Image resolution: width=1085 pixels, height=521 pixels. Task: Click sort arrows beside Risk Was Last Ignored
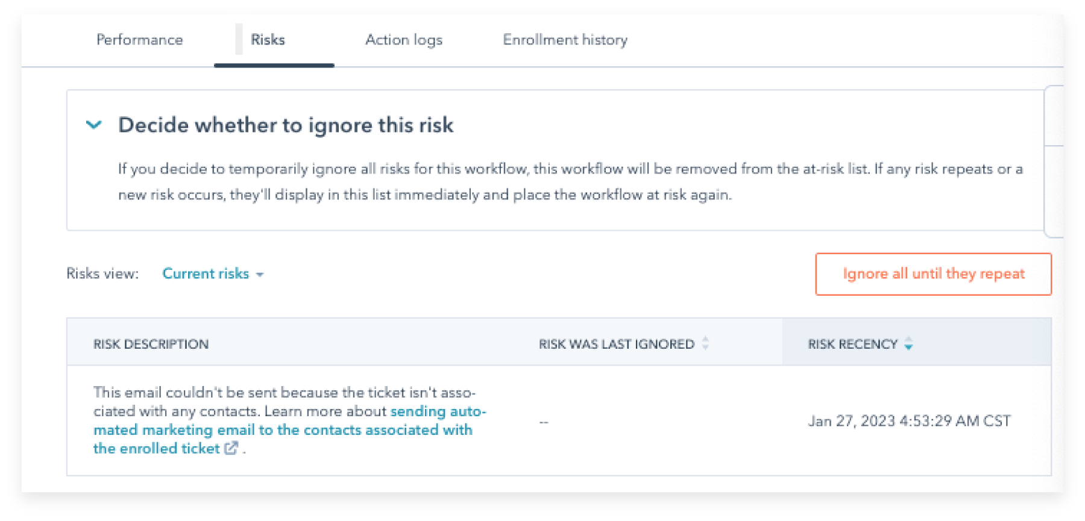tap(705, 344)
